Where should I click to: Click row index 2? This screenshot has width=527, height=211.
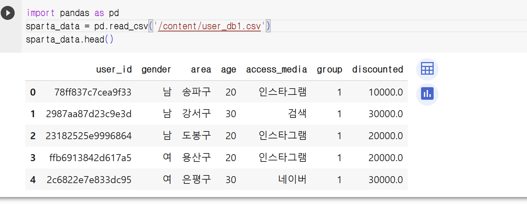(33, 136)
